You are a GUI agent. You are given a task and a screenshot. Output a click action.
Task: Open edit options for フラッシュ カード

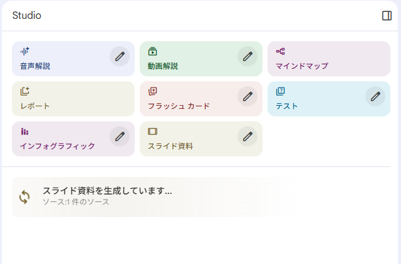tap(247, 96)
